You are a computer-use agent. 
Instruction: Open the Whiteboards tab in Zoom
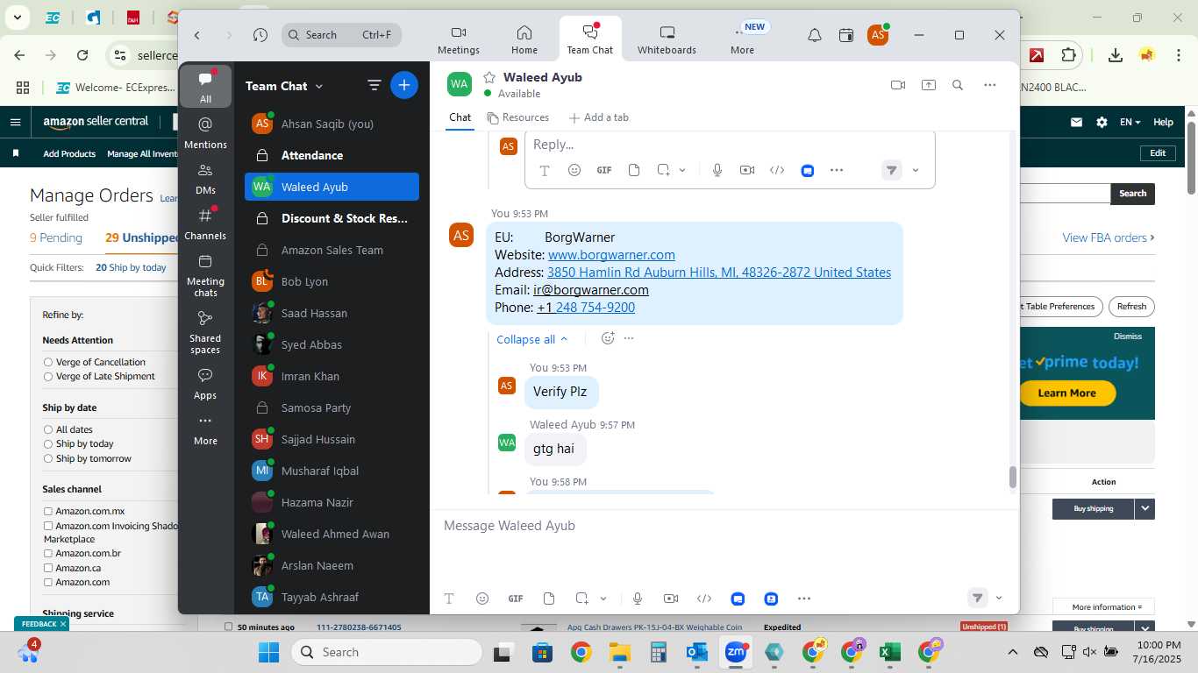pyautogui.click(x=667, y=40)
